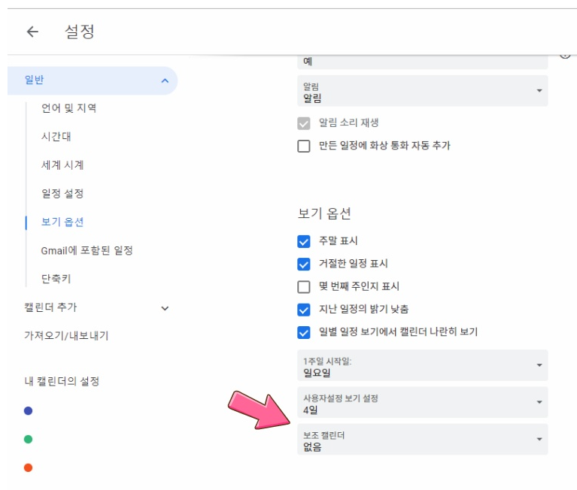Expand 캘린더 추가 chevron
The height and width of the screenshot is (490, 577).
165,308
